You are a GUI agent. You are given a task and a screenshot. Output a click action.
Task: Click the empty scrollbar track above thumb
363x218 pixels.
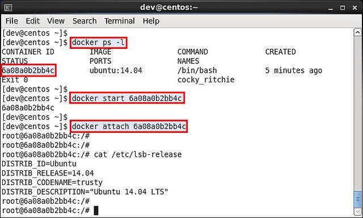(x=358, y=114)
